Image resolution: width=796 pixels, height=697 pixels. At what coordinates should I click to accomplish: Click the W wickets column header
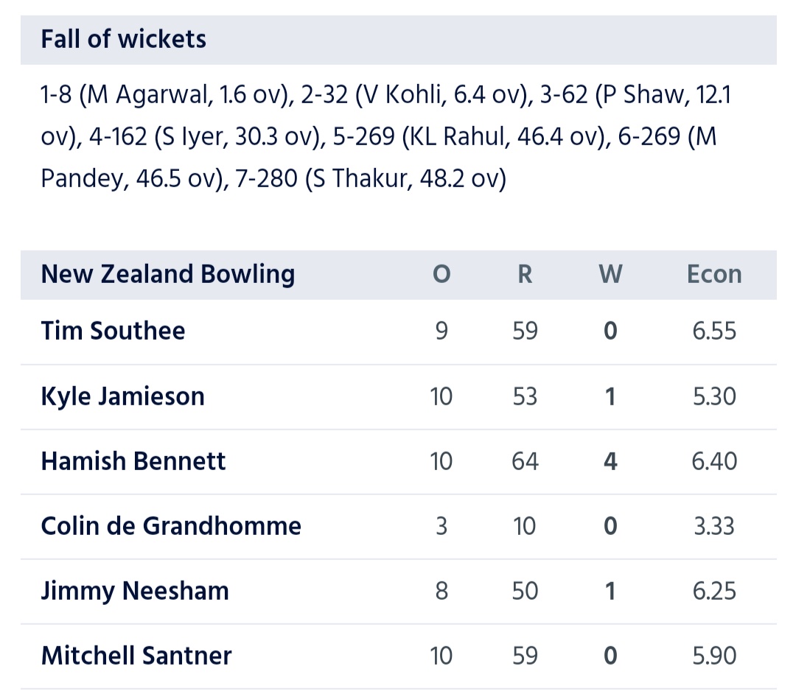[610, 275]
